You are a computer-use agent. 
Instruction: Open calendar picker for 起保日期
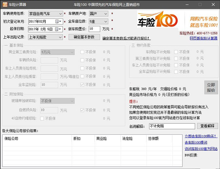pos(58,29)
